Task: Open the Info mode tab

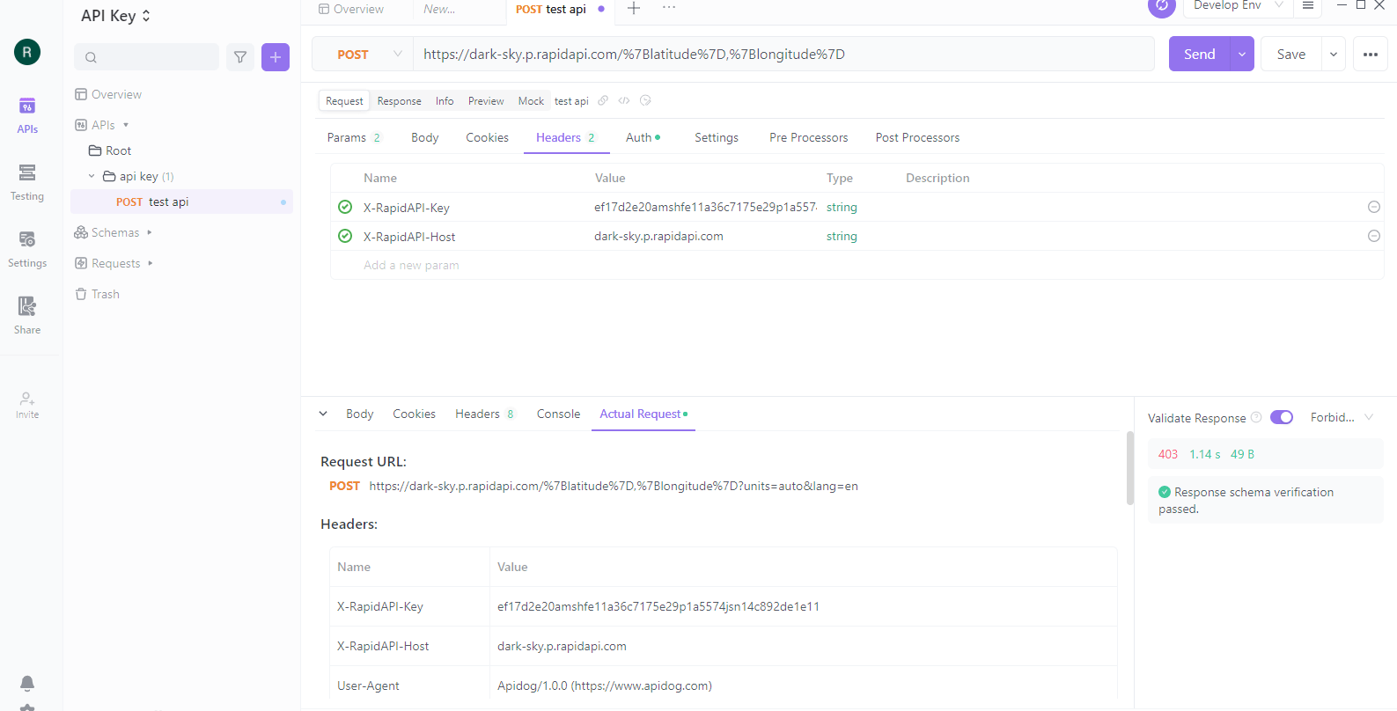Action: coord(445,101)
